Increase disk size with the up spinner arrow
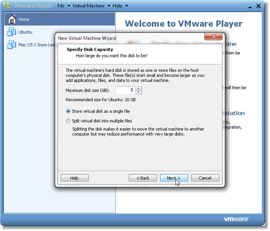The width and height of the screenshot is (270, 231). pyautogui.click(x=138, y=88)
